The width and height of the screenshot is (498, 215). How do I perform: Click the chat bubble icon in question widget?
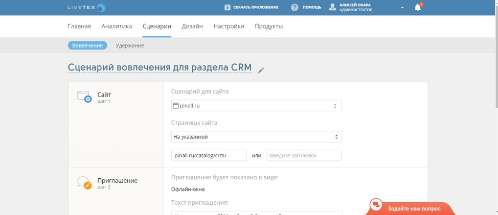(376, 205)
